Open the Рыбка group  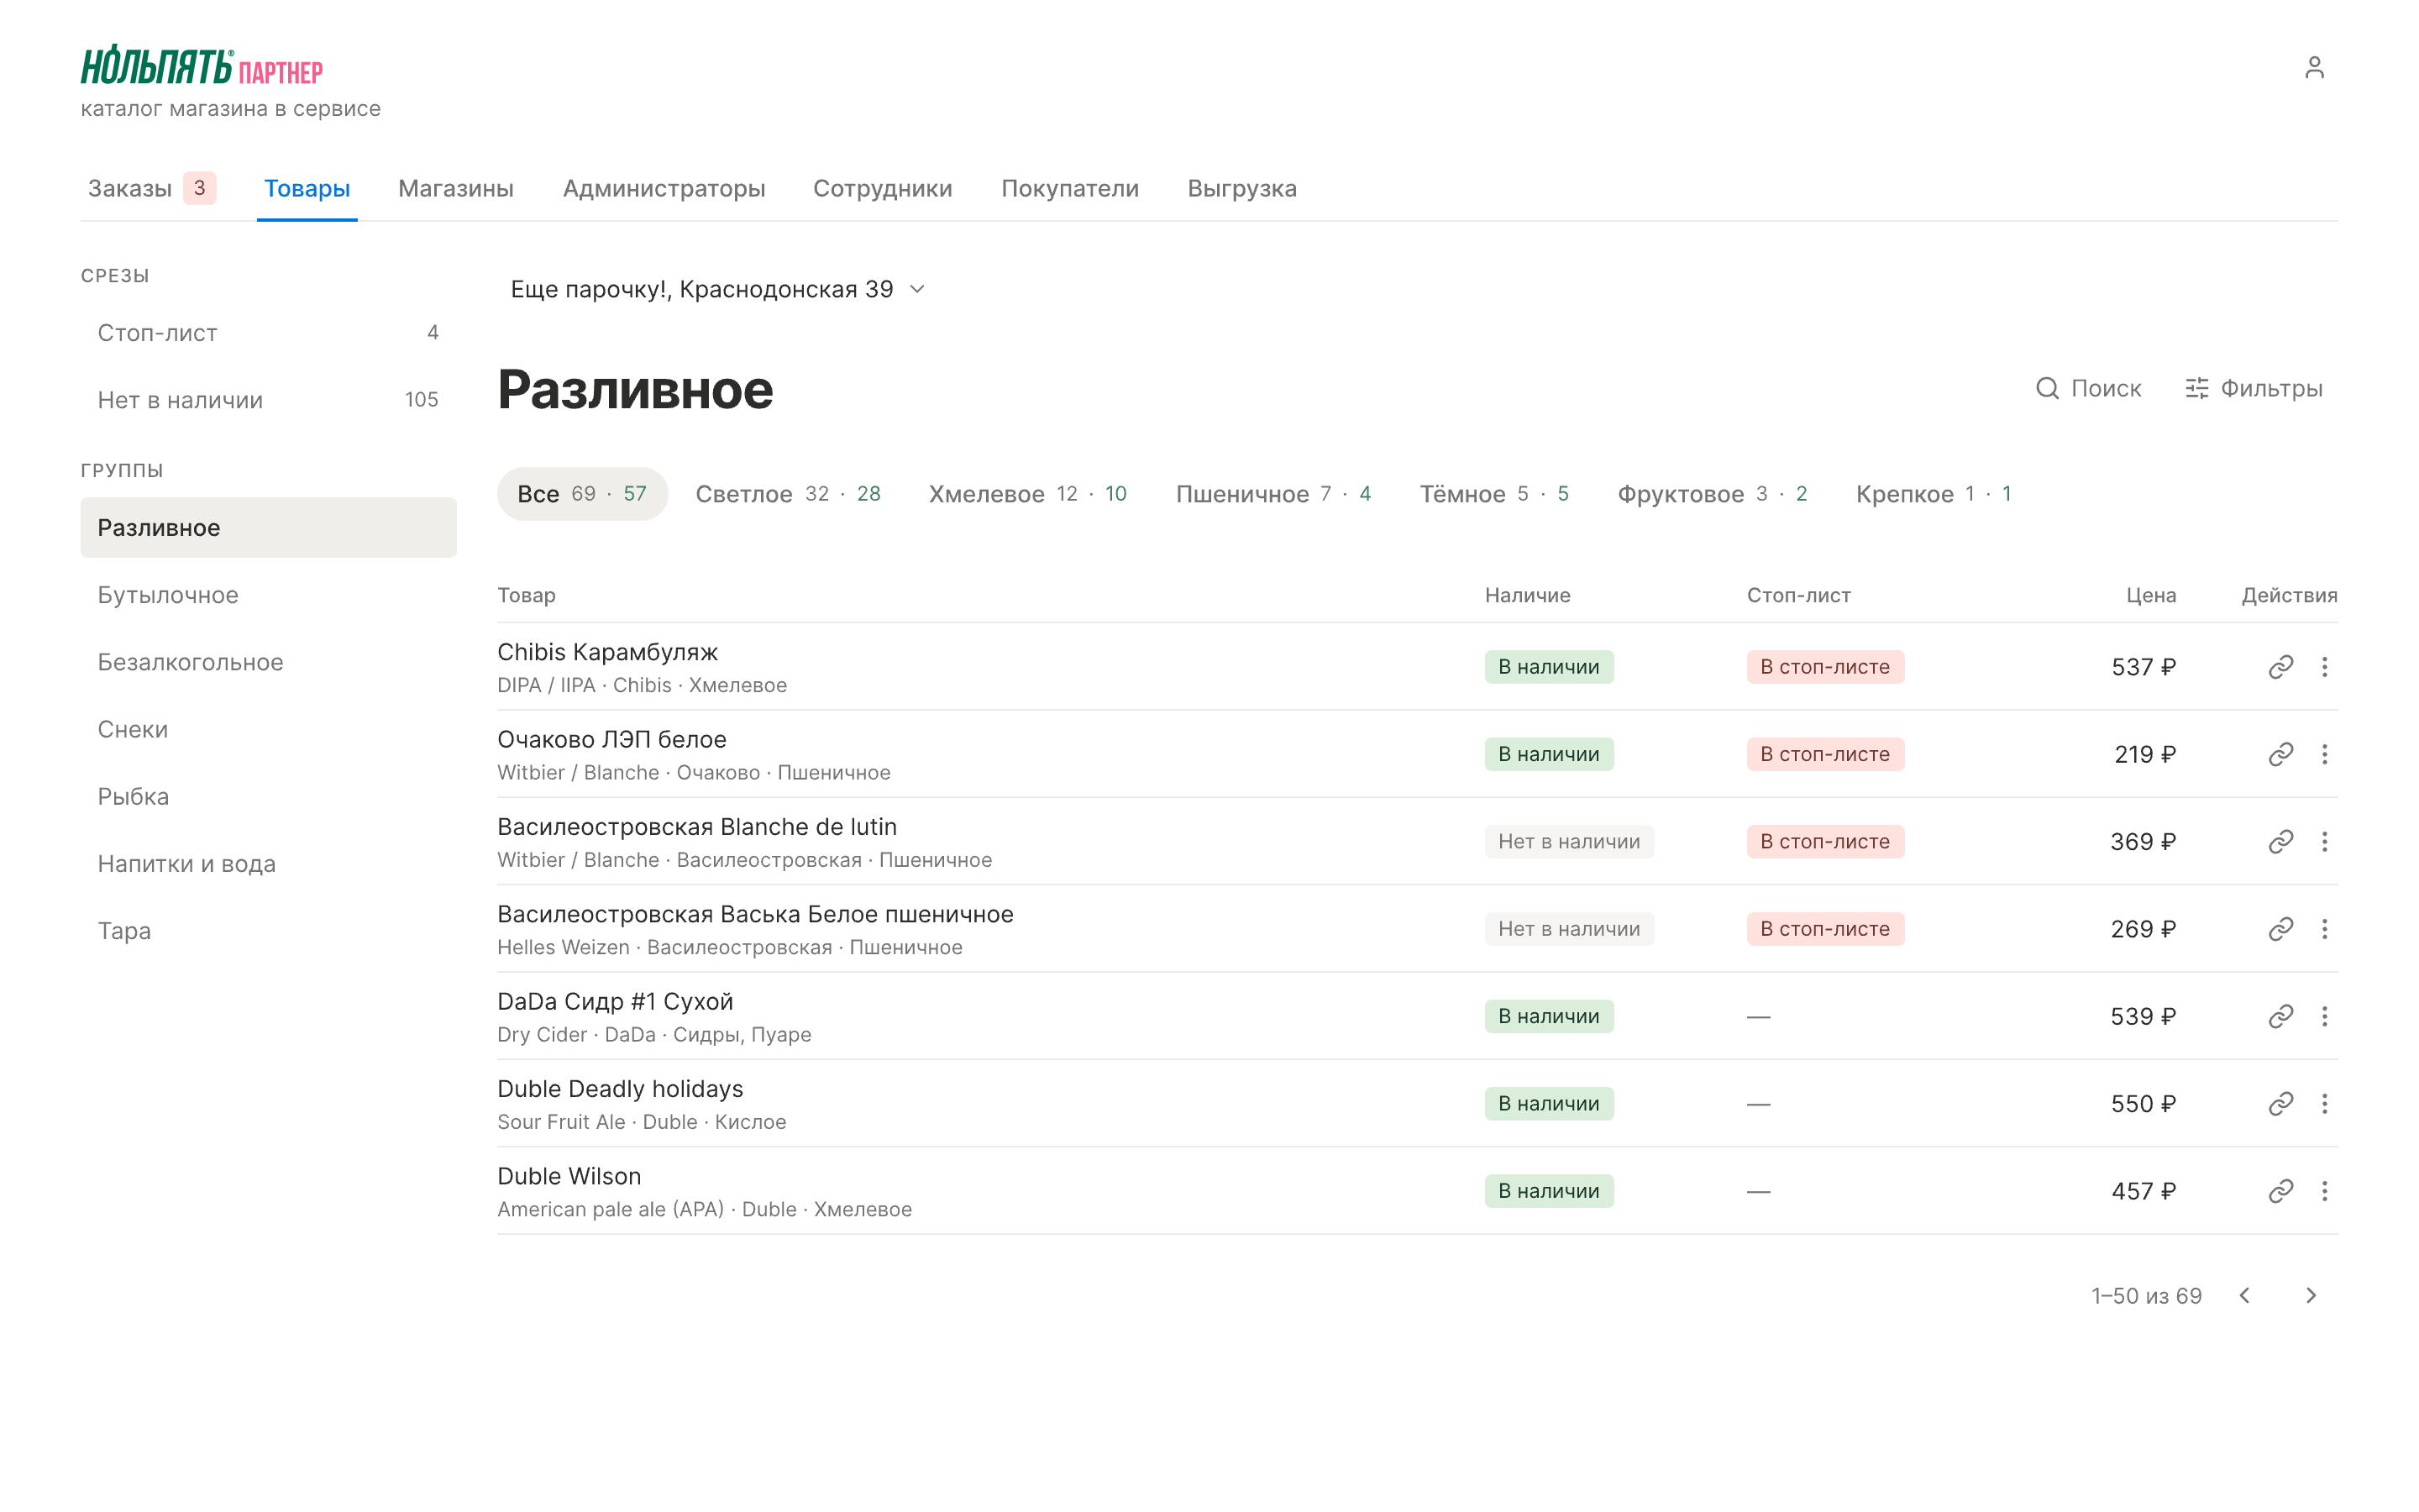pyautogui.click(x=268, y=797)
